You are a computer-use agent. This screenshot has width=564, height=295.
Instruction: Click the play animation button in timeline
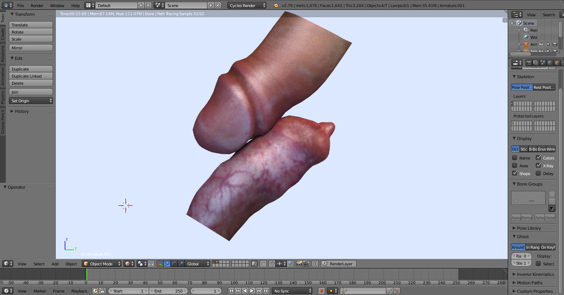252,291
